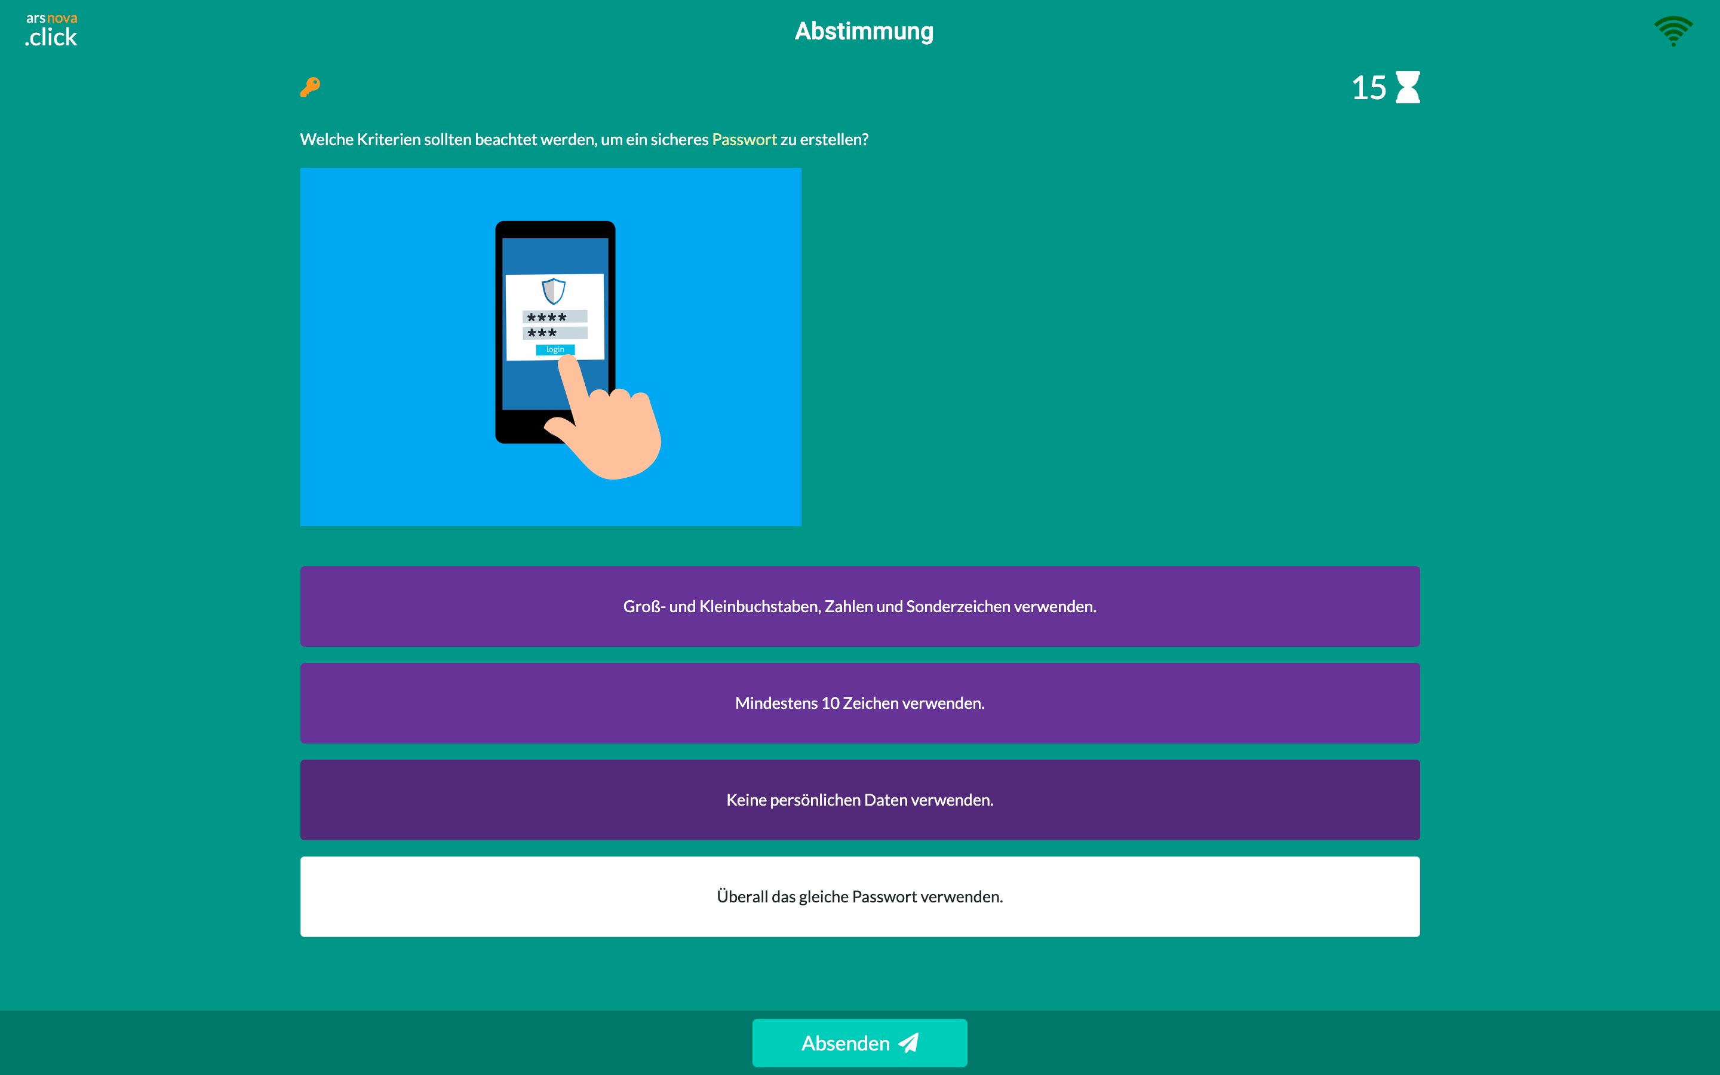This screenshot has width=1720, height=1075.
Task: Click the 'Abstimmung' page heading
Action: pos(864,31)
